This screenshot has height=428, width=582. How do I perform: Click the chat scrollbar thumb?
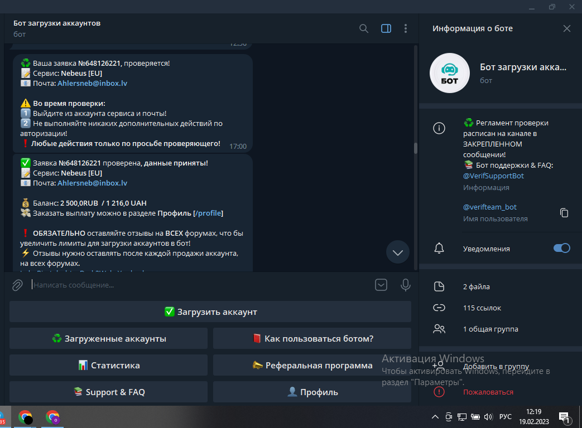pos(415,148)
